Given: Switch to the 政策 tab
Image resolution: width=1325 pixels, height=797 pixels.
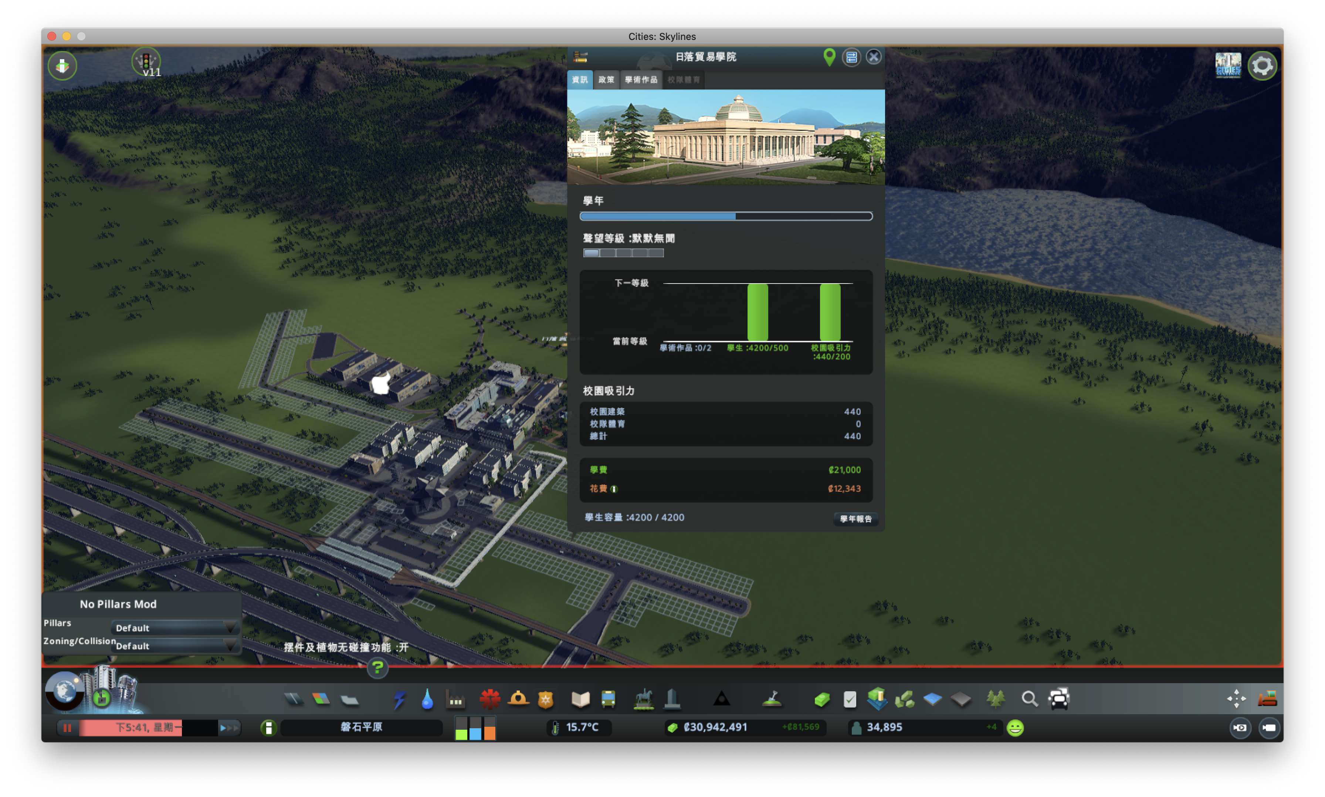Looking at the screenshot, I should pyautogui.click(x=606, y=79).
